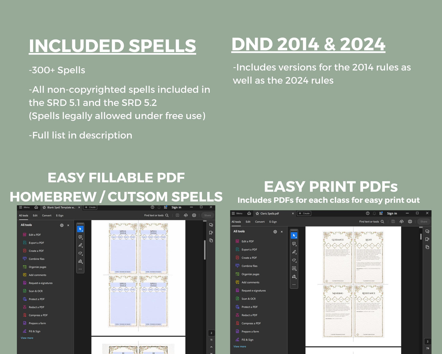442x354 pixels.
Task: Click the Save icon in the Blank Spell Template toolbar
Action: [177, 215]
